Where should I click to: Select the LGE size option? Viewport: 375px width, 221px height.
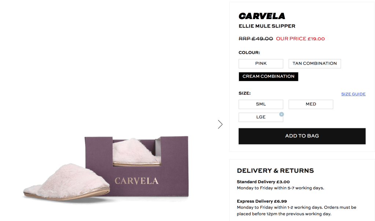pos(261,117)
